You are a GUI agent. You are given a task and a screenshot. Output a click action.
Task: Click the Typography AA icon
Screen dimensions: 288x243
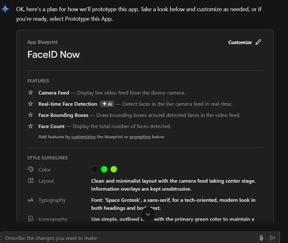tap(31, 200)
